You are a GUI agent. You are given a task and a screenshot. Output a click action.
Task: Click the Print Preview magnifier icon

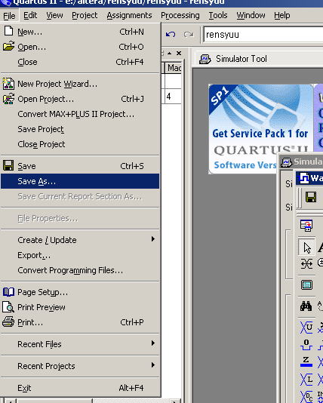pyautogui.click(x=8, y=307)
